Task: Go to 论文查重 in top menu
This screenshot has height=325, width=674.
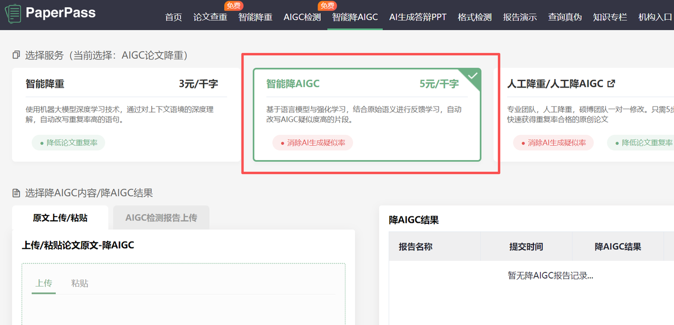Action: point(210,17)
